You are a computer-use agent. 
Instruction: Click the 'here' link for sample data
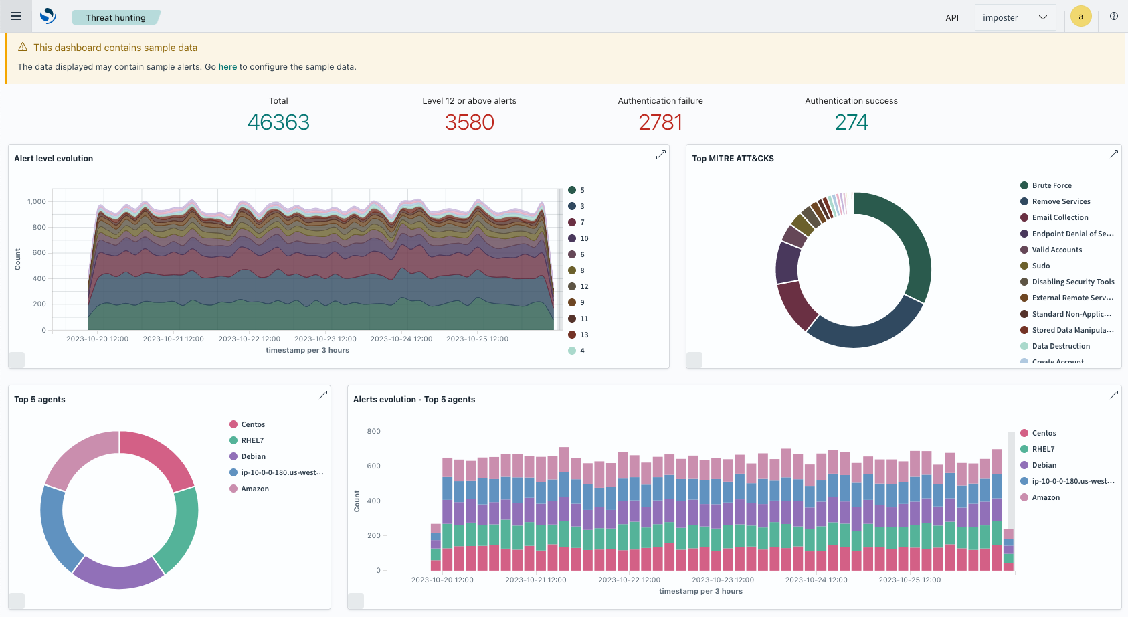pyautogui.click(x=227, y=67)
